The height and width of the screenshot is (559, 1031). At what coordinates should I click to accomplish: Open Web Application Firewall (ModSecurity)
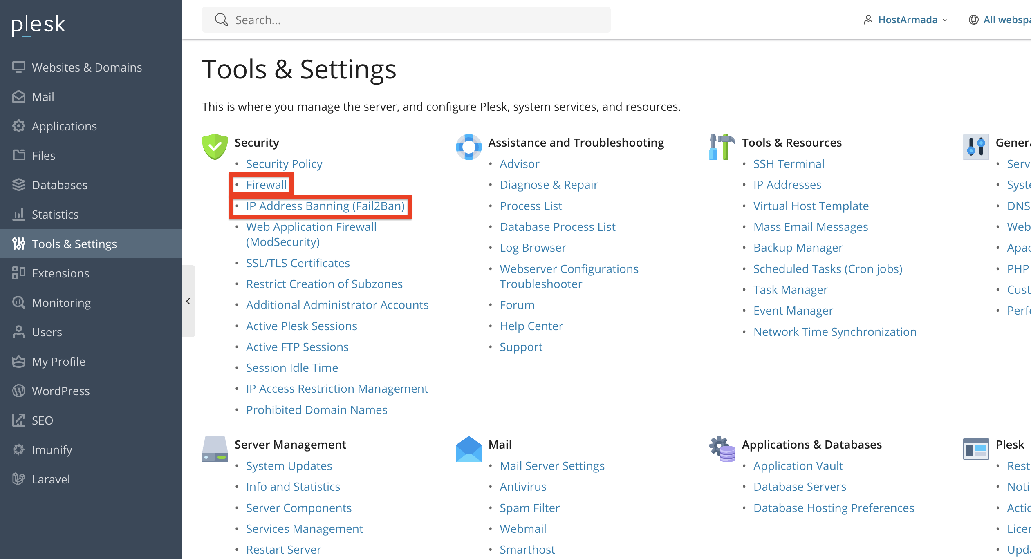[x=311, y=234]
